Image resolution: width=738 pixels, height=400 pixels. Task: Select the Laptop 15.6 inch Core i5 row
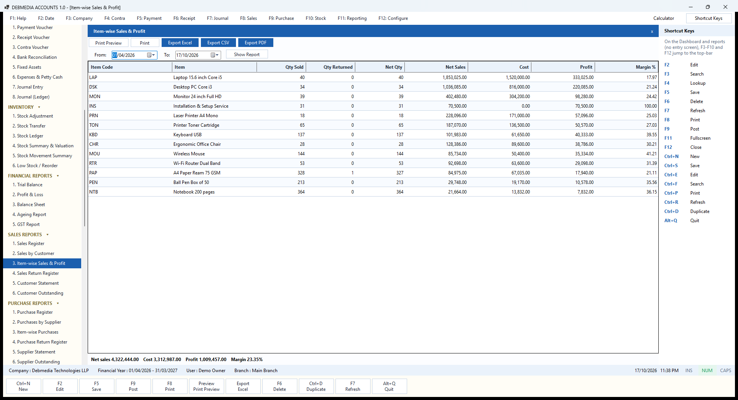click(373, 77)
